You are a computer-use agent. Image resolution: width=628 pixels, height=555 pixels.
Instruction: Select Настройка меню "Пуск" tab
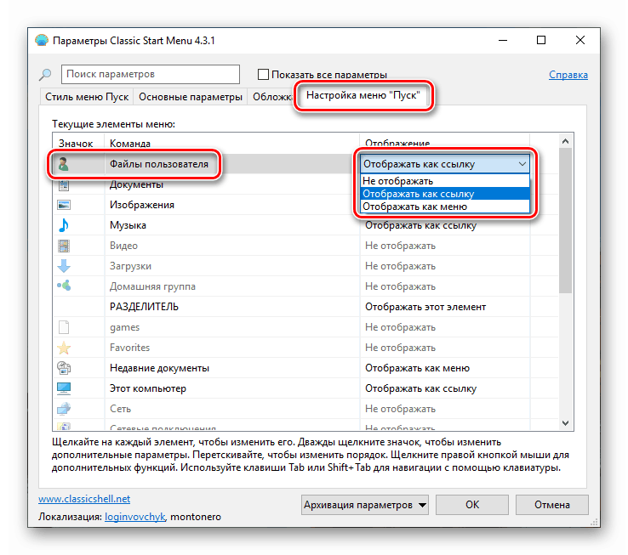[363, 95]
